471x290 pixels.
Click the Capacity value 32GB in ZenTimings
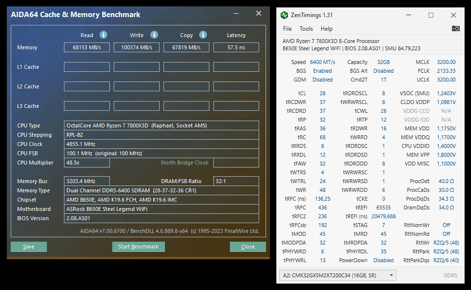coord(384,62)
